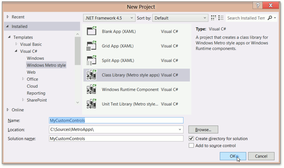Enable Add to source control checkbox
The height and width of the screenshot is (168, 284).
tap(191, 145)
